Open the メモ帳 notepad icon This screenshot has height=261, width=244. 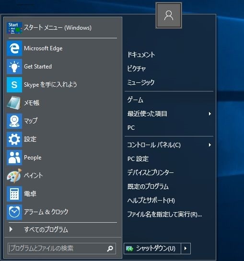tap(14, 103)
